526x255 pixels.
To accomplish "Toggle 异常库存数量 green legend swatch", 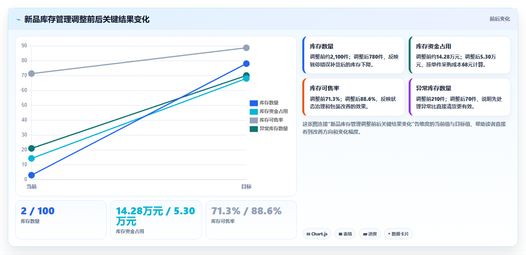I will pyautogui.click(x=253, y=129).
